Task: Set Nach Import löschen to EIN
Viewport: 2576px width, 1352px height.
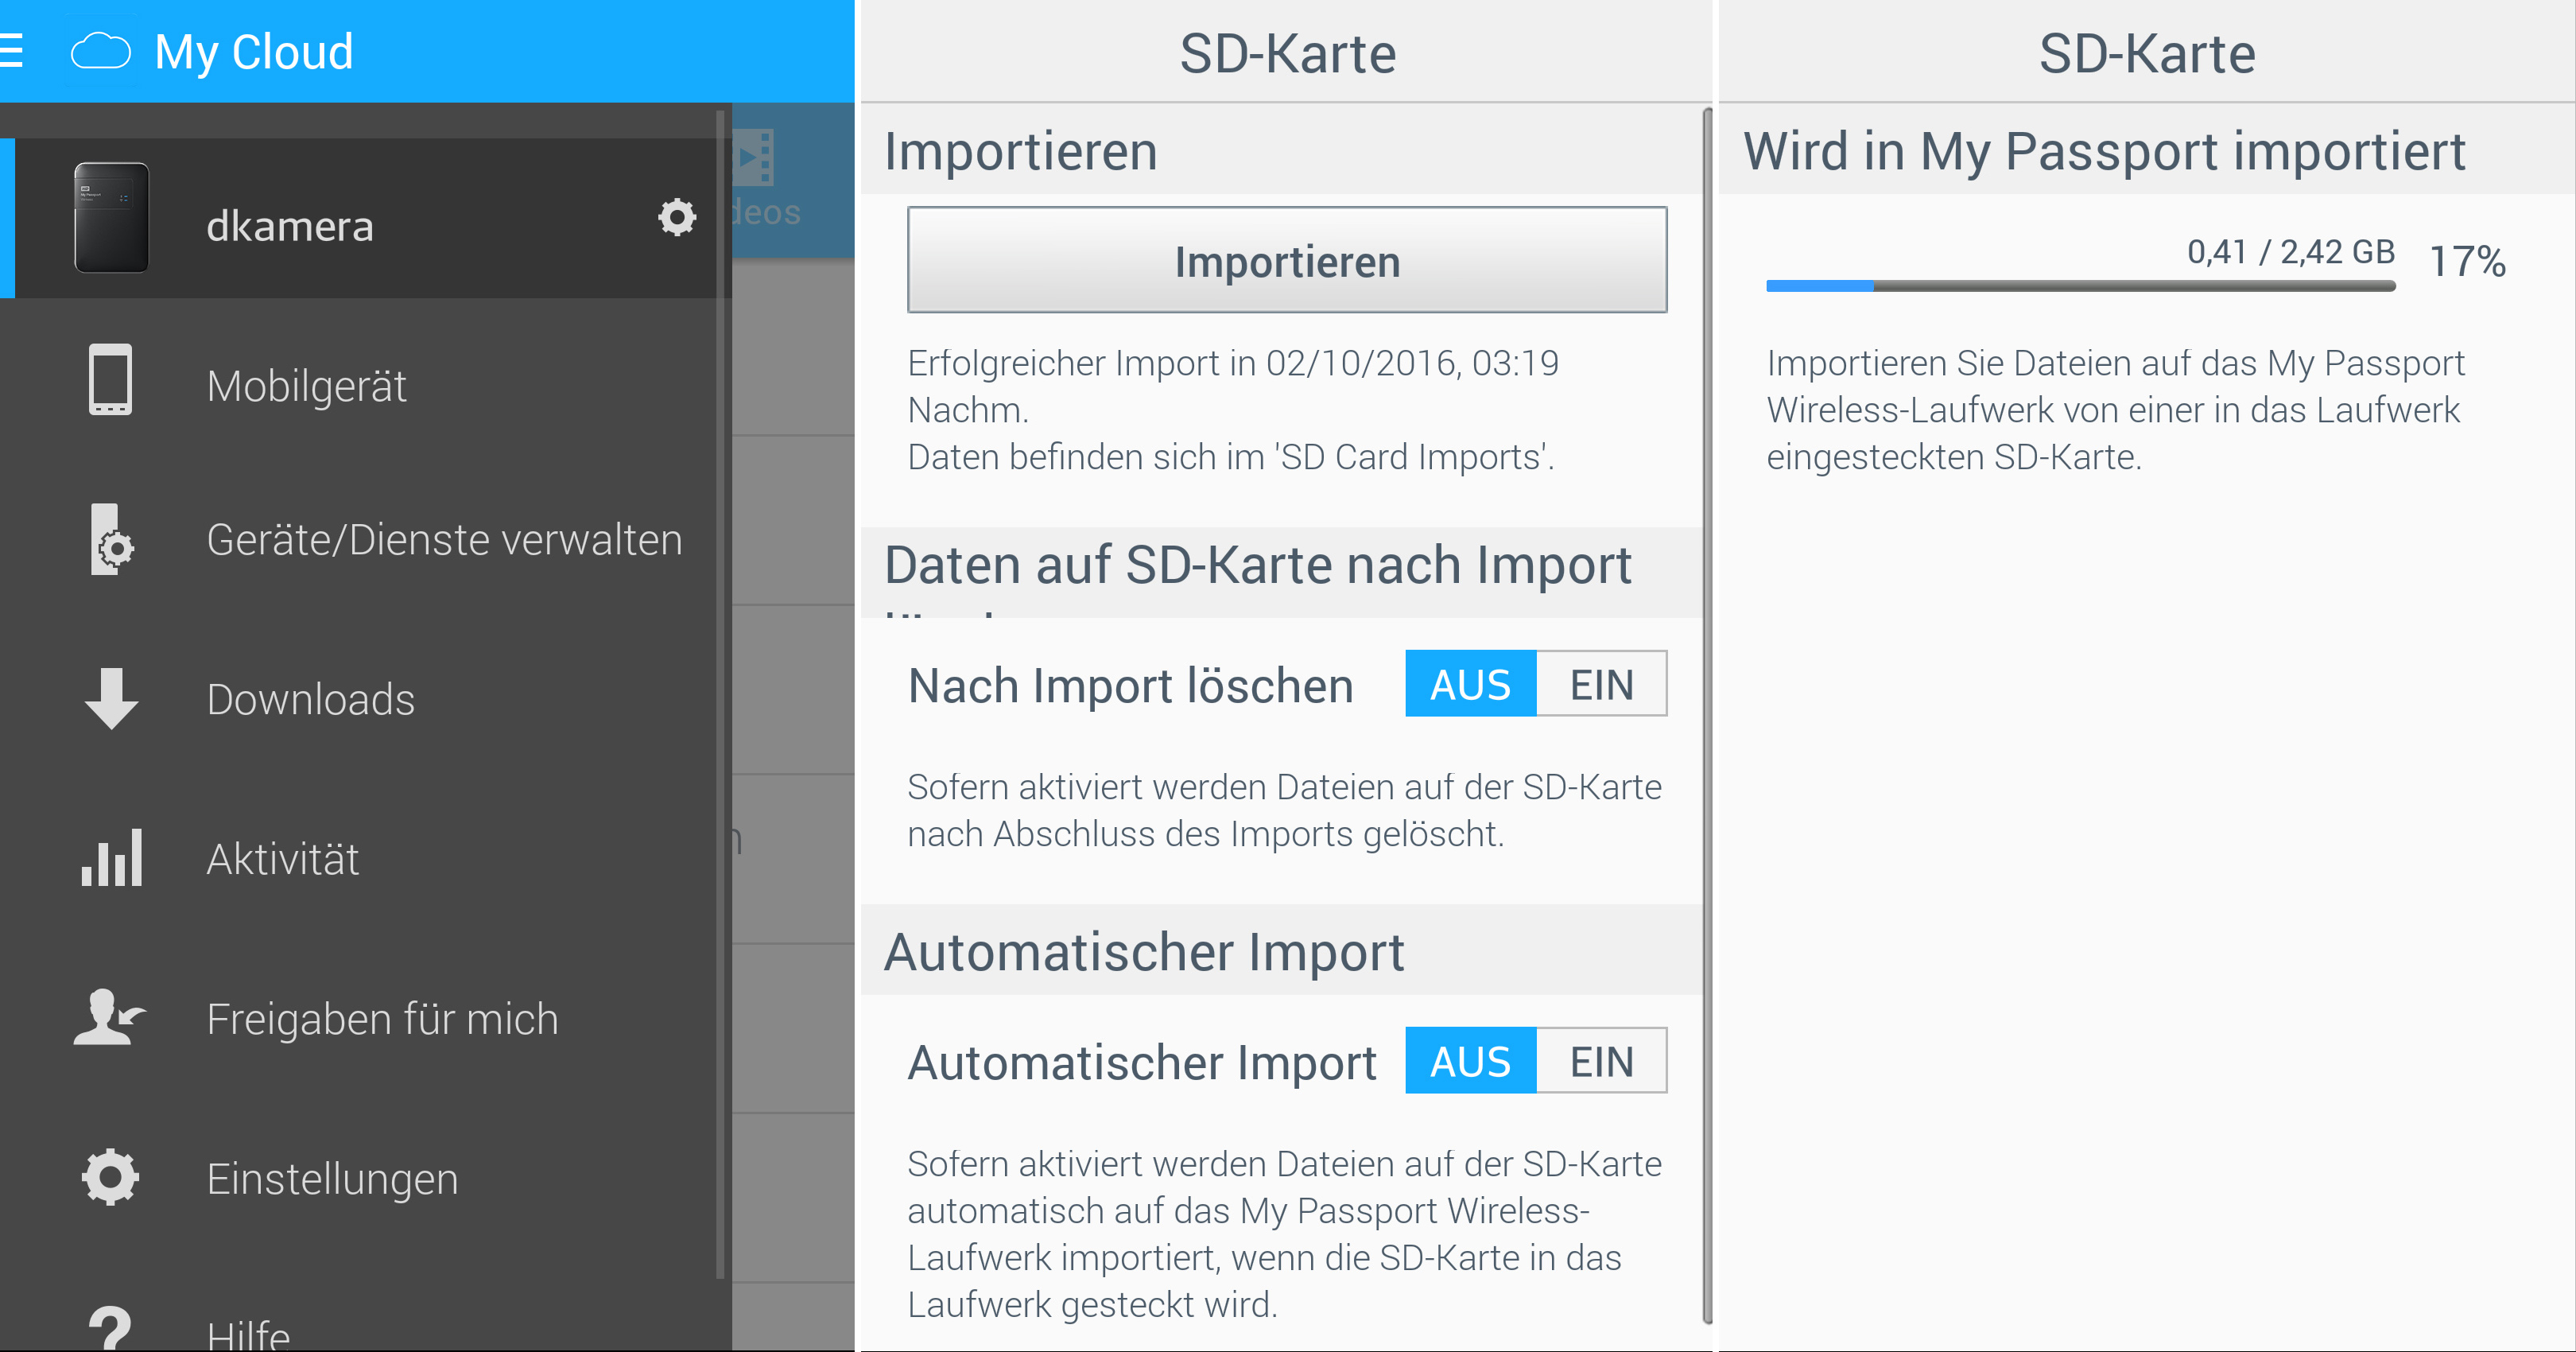Action: tap(1600, 685)
